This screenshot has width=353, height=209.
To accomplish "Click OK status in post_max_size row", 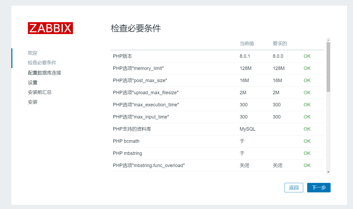I will 307,80.
